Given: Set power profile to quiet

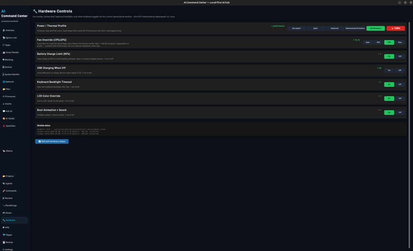Looking at the screenshot, I should click(315, 28).
